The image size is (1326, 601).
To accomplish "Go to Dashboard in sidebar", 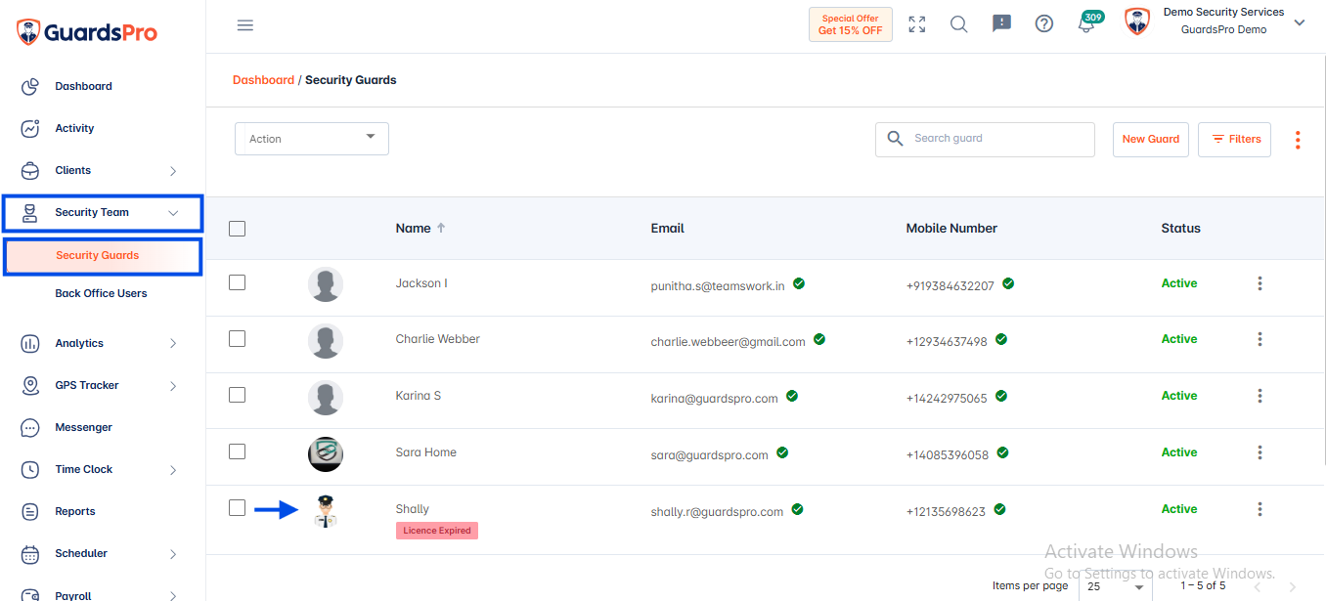I will click(x=83, y=86).
